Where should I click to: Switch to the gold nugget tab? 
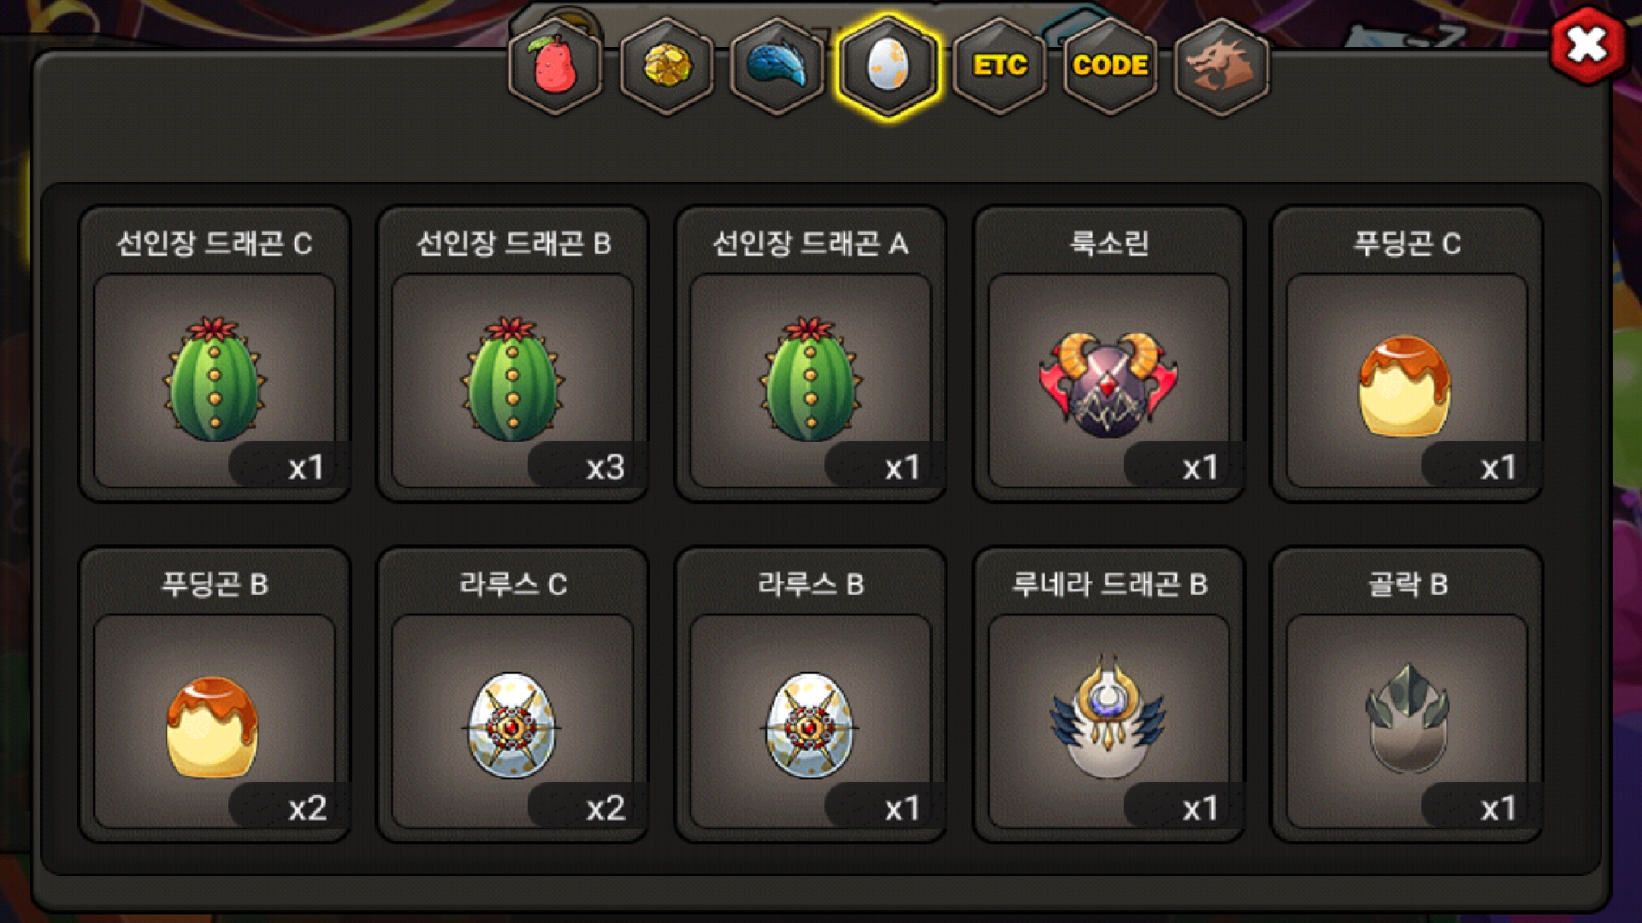(x=667, y=66)
